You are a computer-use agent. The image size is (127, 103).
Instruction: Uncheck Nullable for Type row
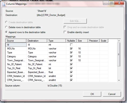[x=71, y=52]
